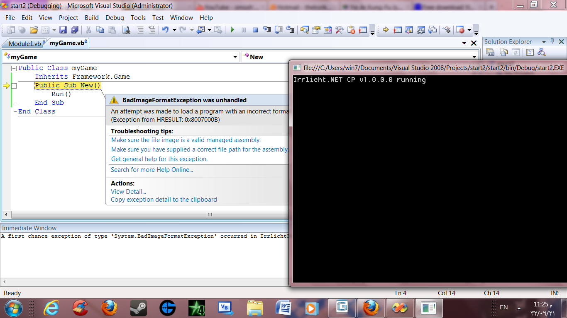The width and height of the screenshot is (567, 318).
Task: Click the Properties icon in Solution Explorer
Action: [490, 53]
